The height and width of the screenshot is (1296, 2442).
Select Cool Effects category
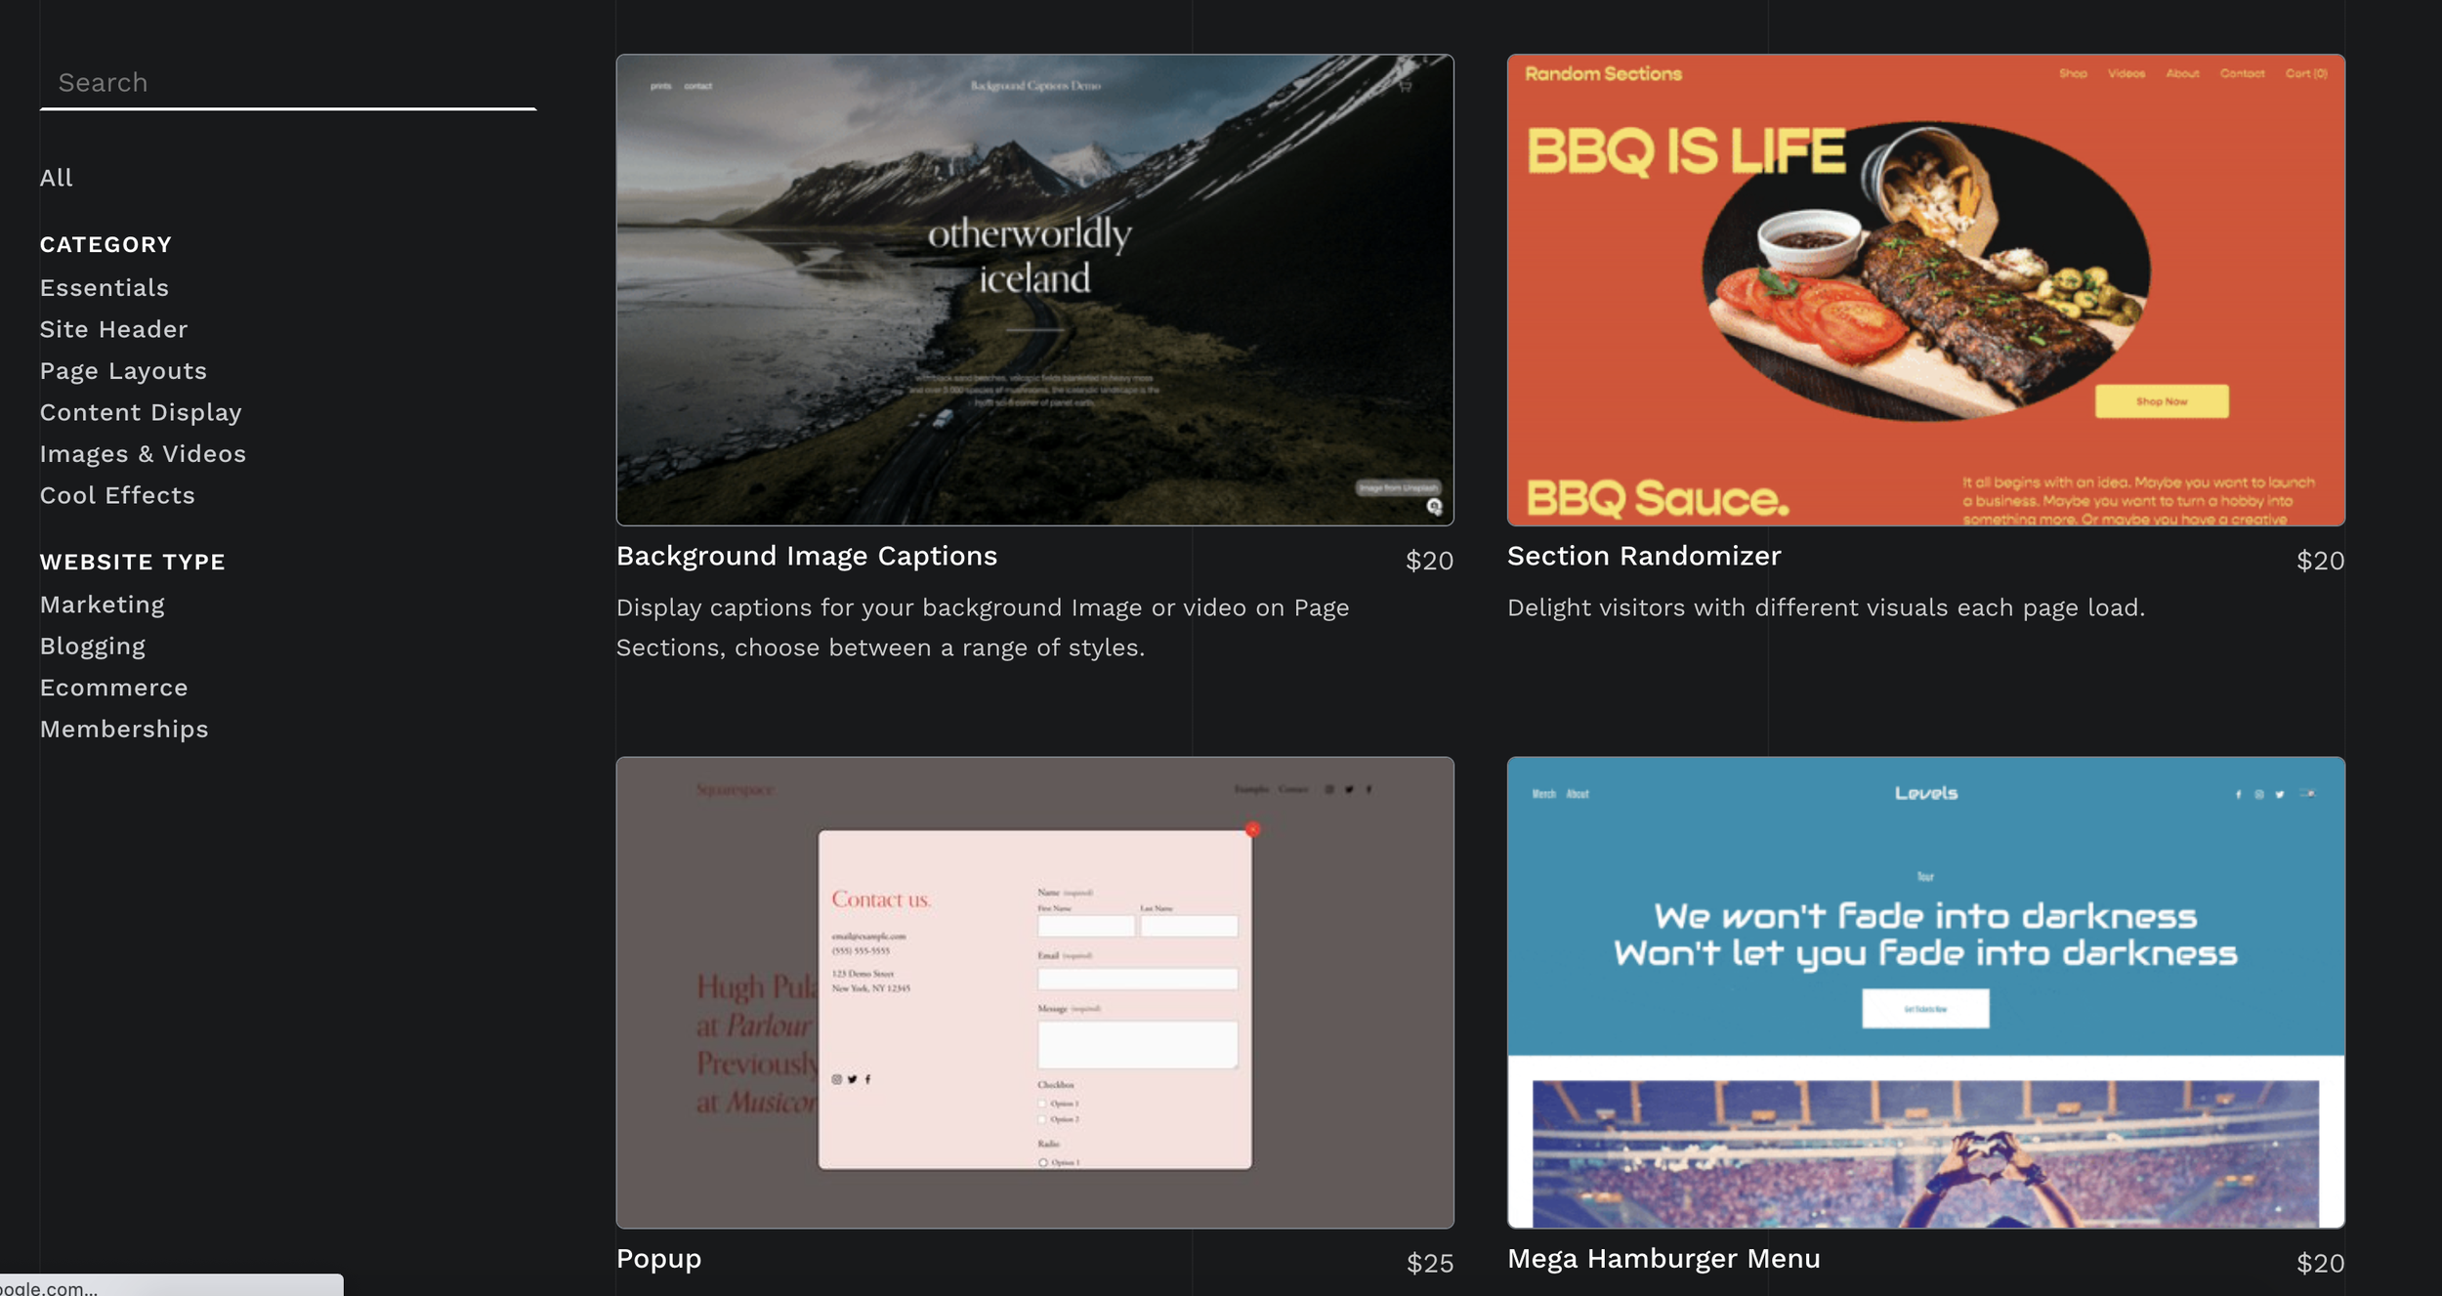[117, 496]
